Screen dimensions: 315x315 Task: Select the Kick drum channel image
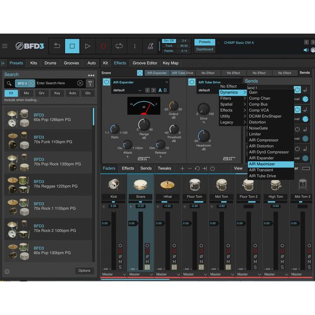[x=114, y=184]
